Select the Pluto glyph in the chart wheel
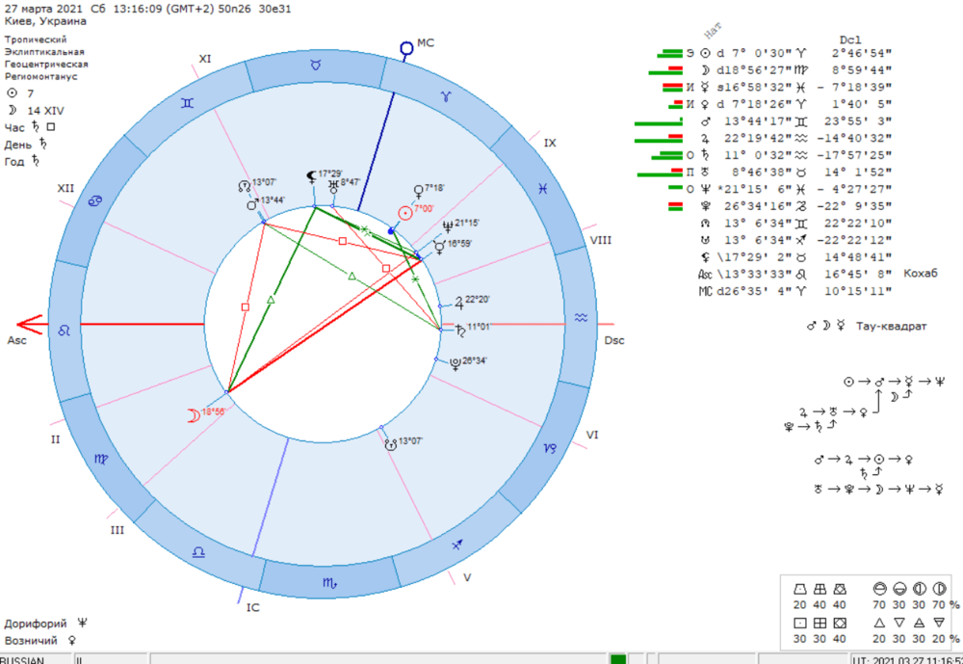 point(455,364)
